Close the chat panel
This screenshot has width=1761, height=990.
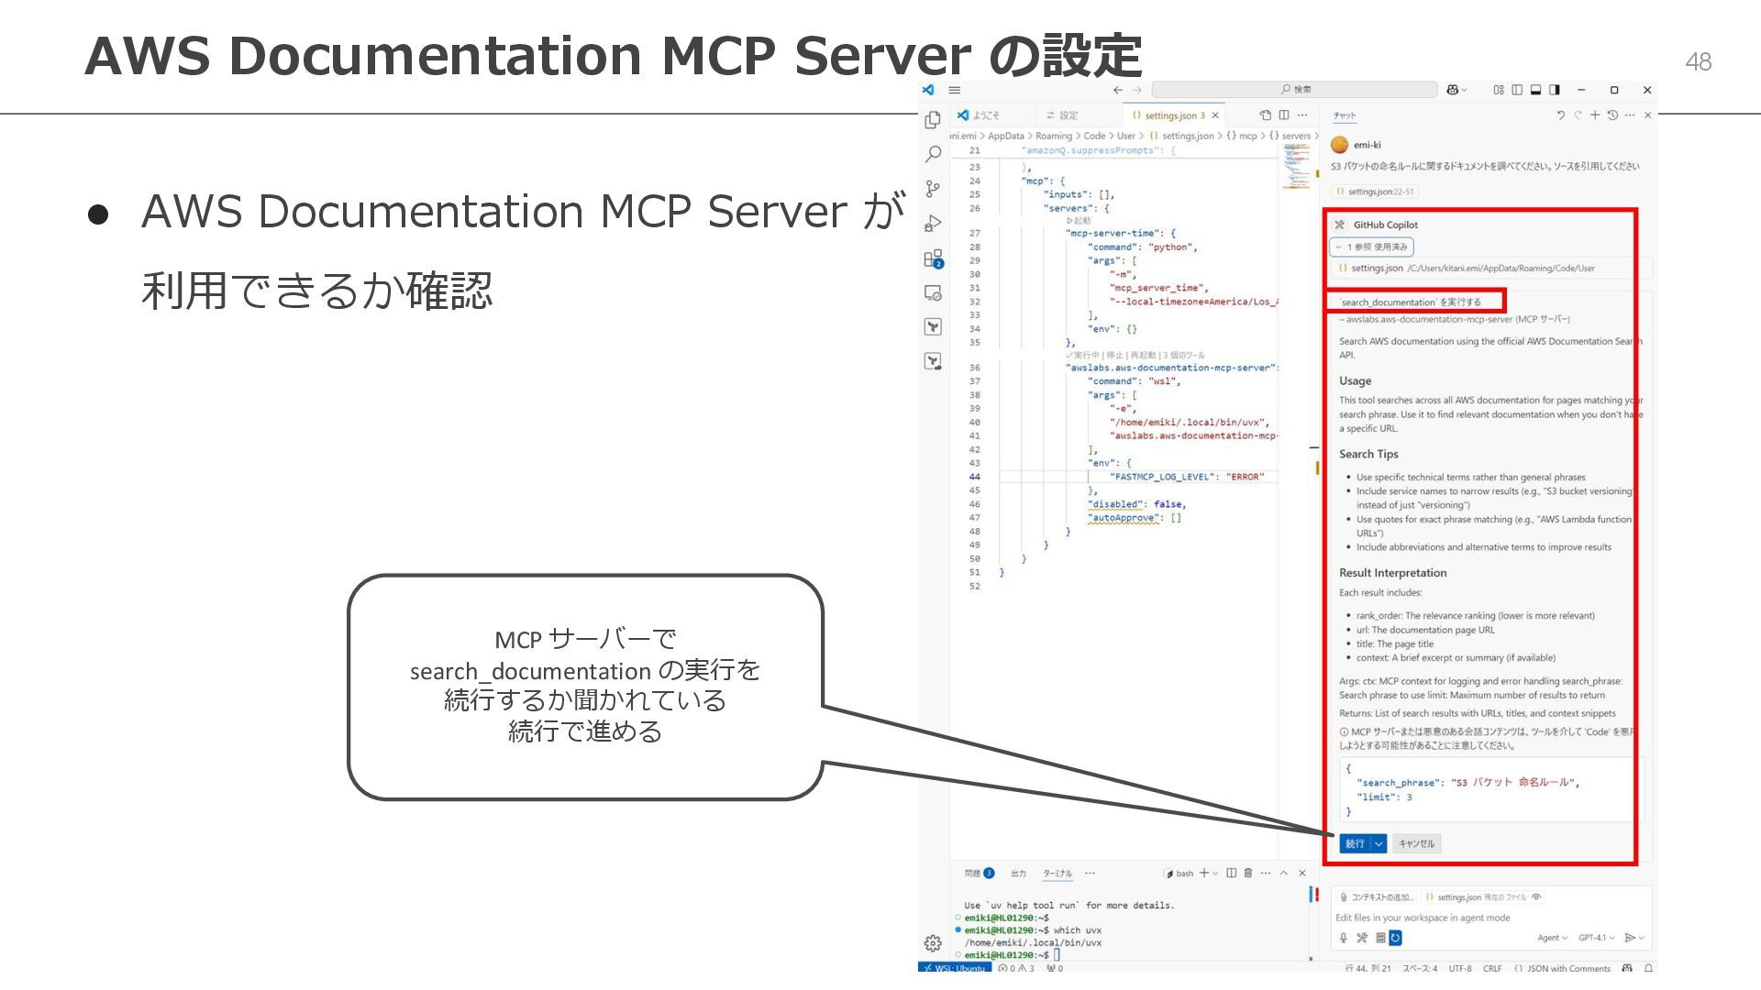click(1648, 115)
